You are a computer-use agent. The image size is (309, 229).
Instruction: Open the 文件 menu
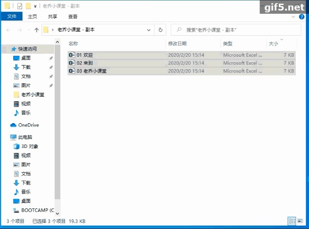11,16
